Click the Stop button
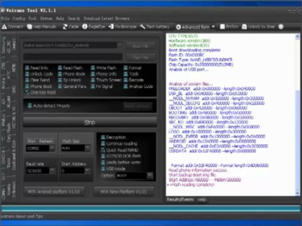The image size is (302, 226). (90, 123)
